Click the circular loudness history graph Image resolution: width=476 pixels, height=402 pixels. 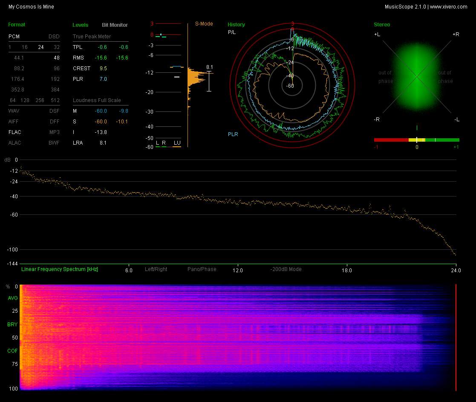coord(292,85)
